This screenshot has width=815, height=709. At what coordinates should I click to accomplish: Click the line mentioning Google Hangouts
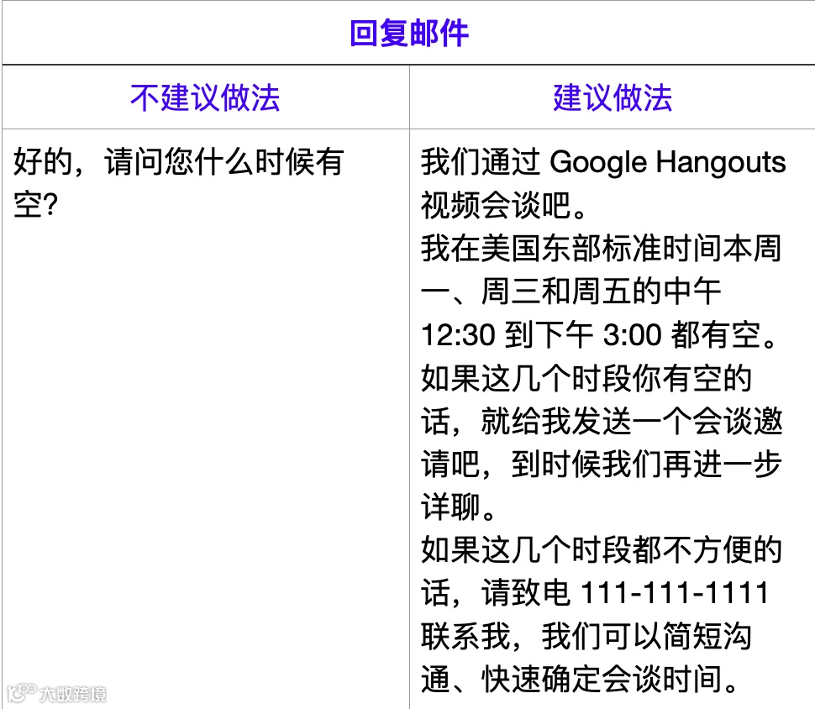pyautogui.click(x=603, y=161)
